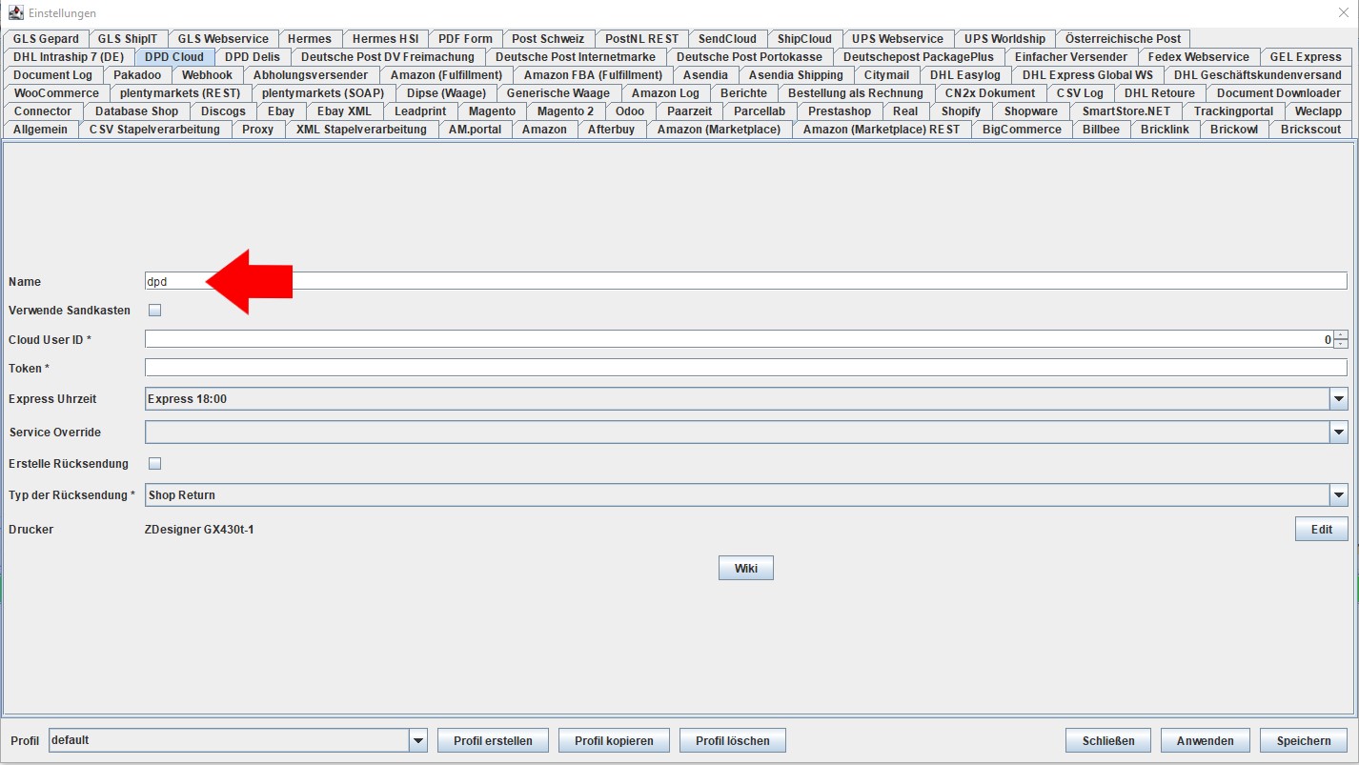Image resolution: width=1359 pixels, height=765 pixels.
Task: Click the Cloud User ID number field
Action: tap(739, 339)
